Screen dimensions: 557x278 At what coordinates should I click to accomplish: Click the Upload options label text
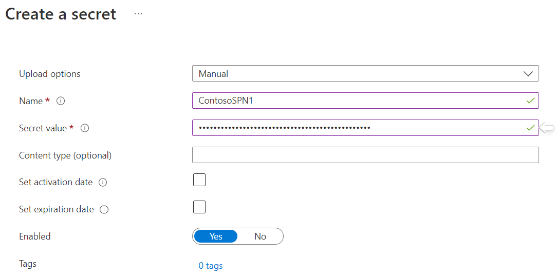tap(50, 74)
